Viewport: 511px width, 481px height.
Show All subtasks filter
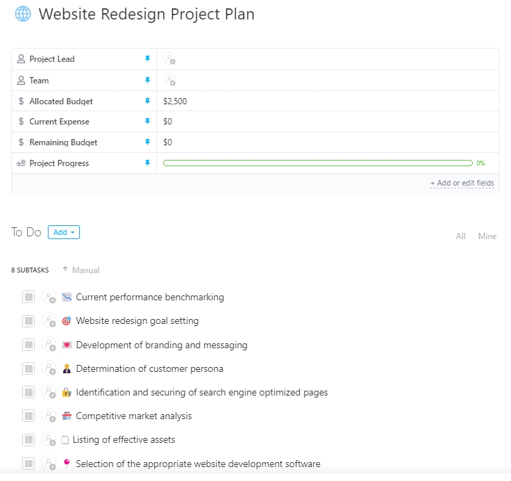tap(460, 236)
